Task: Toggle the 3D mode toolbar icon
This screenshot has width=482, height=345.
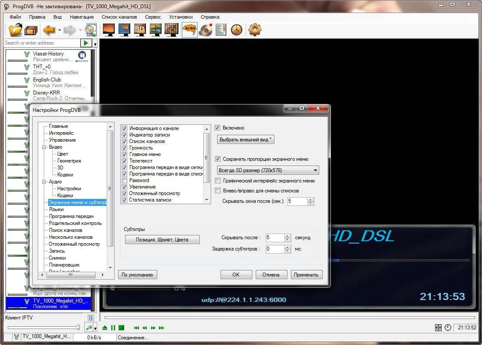Action: pos(140,30)
